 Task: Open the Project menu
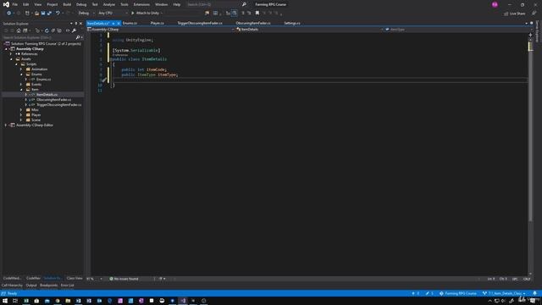(x=53, y=4)
